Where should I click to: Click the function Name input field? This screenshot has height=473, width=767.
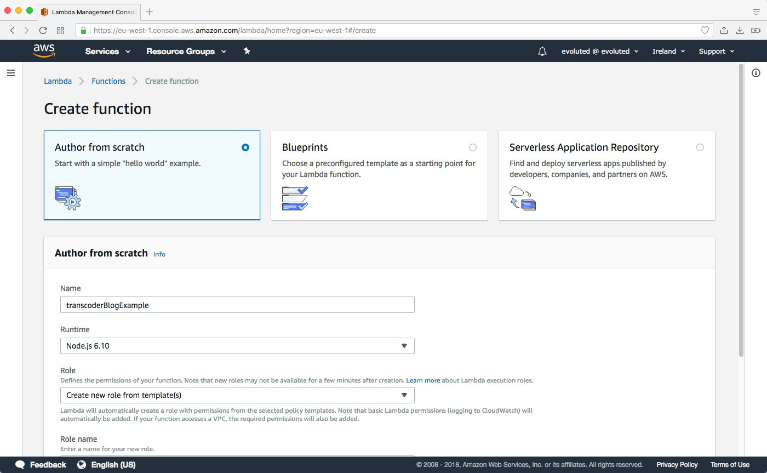tap(237, 305)
